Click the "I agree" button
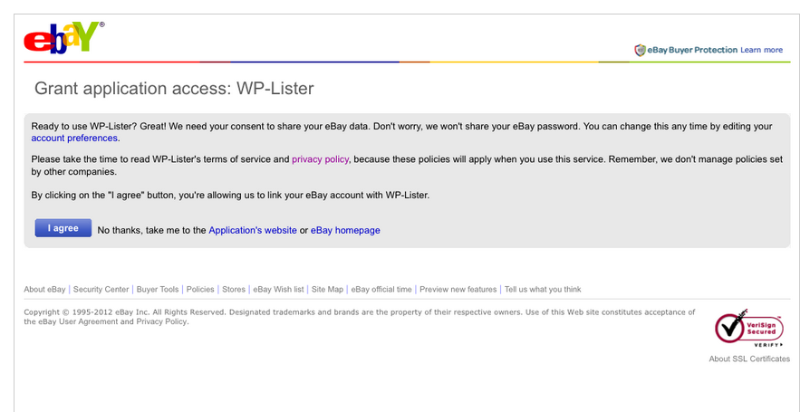This screenshot has width=810, height=412. [63, 228]
